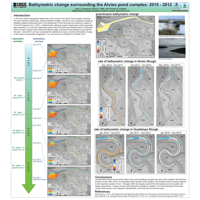Select the Apr 2012 bathymetry map thumbnail
The image size is (200, 200).
click(x=69, y=151)
